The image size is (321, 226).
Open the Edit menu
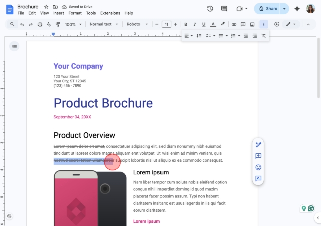32,13
